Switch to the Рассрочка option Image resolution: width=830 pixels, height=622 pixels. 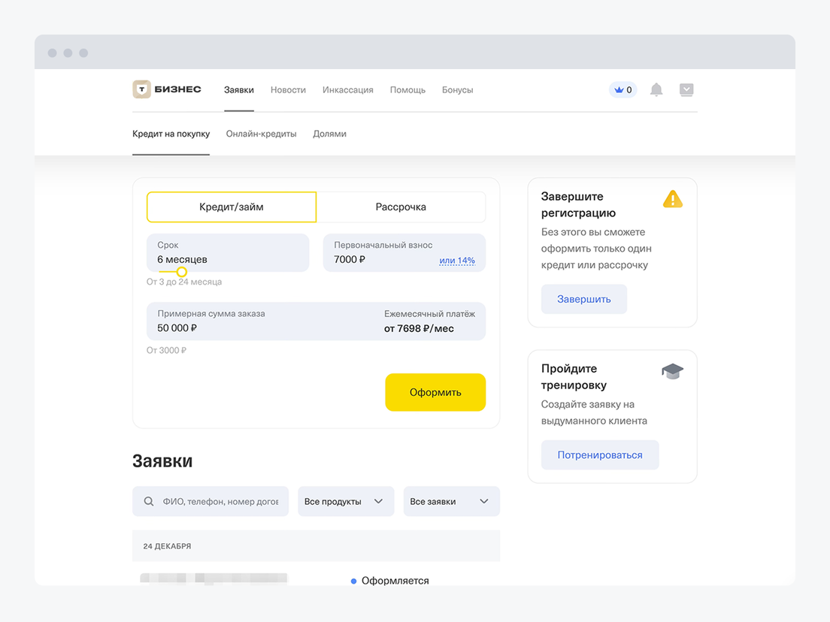(x=401, y=207)
